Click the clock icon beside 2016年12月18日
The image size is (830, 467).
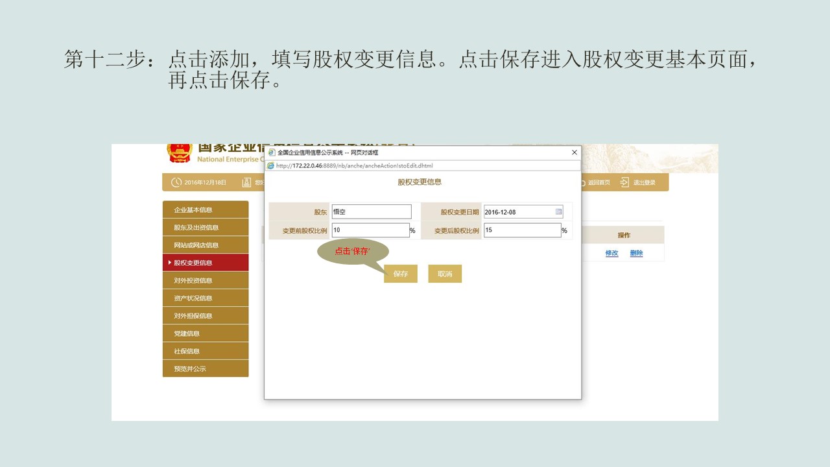175,182
